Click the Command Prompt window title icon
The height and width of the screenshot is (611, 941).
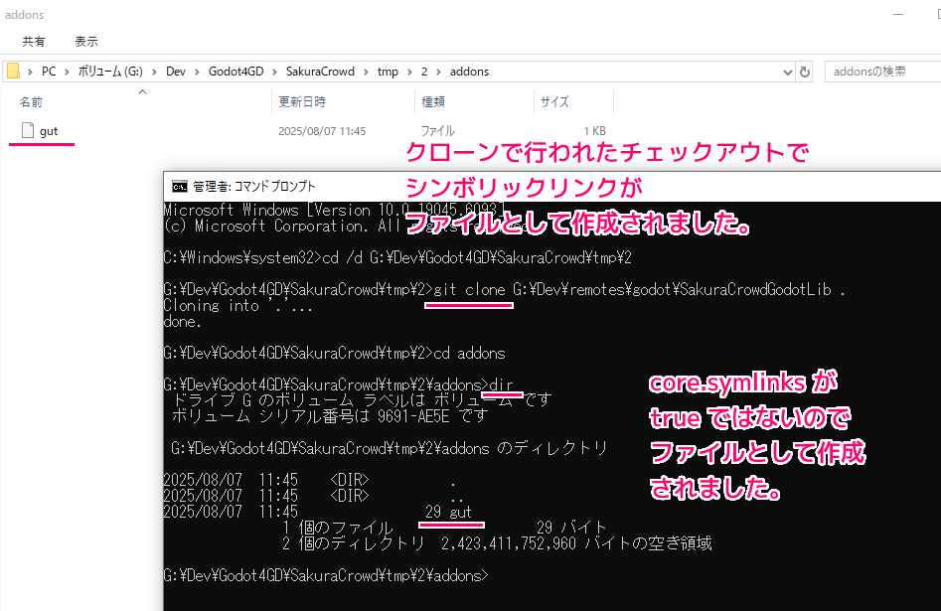coord(179,186)
